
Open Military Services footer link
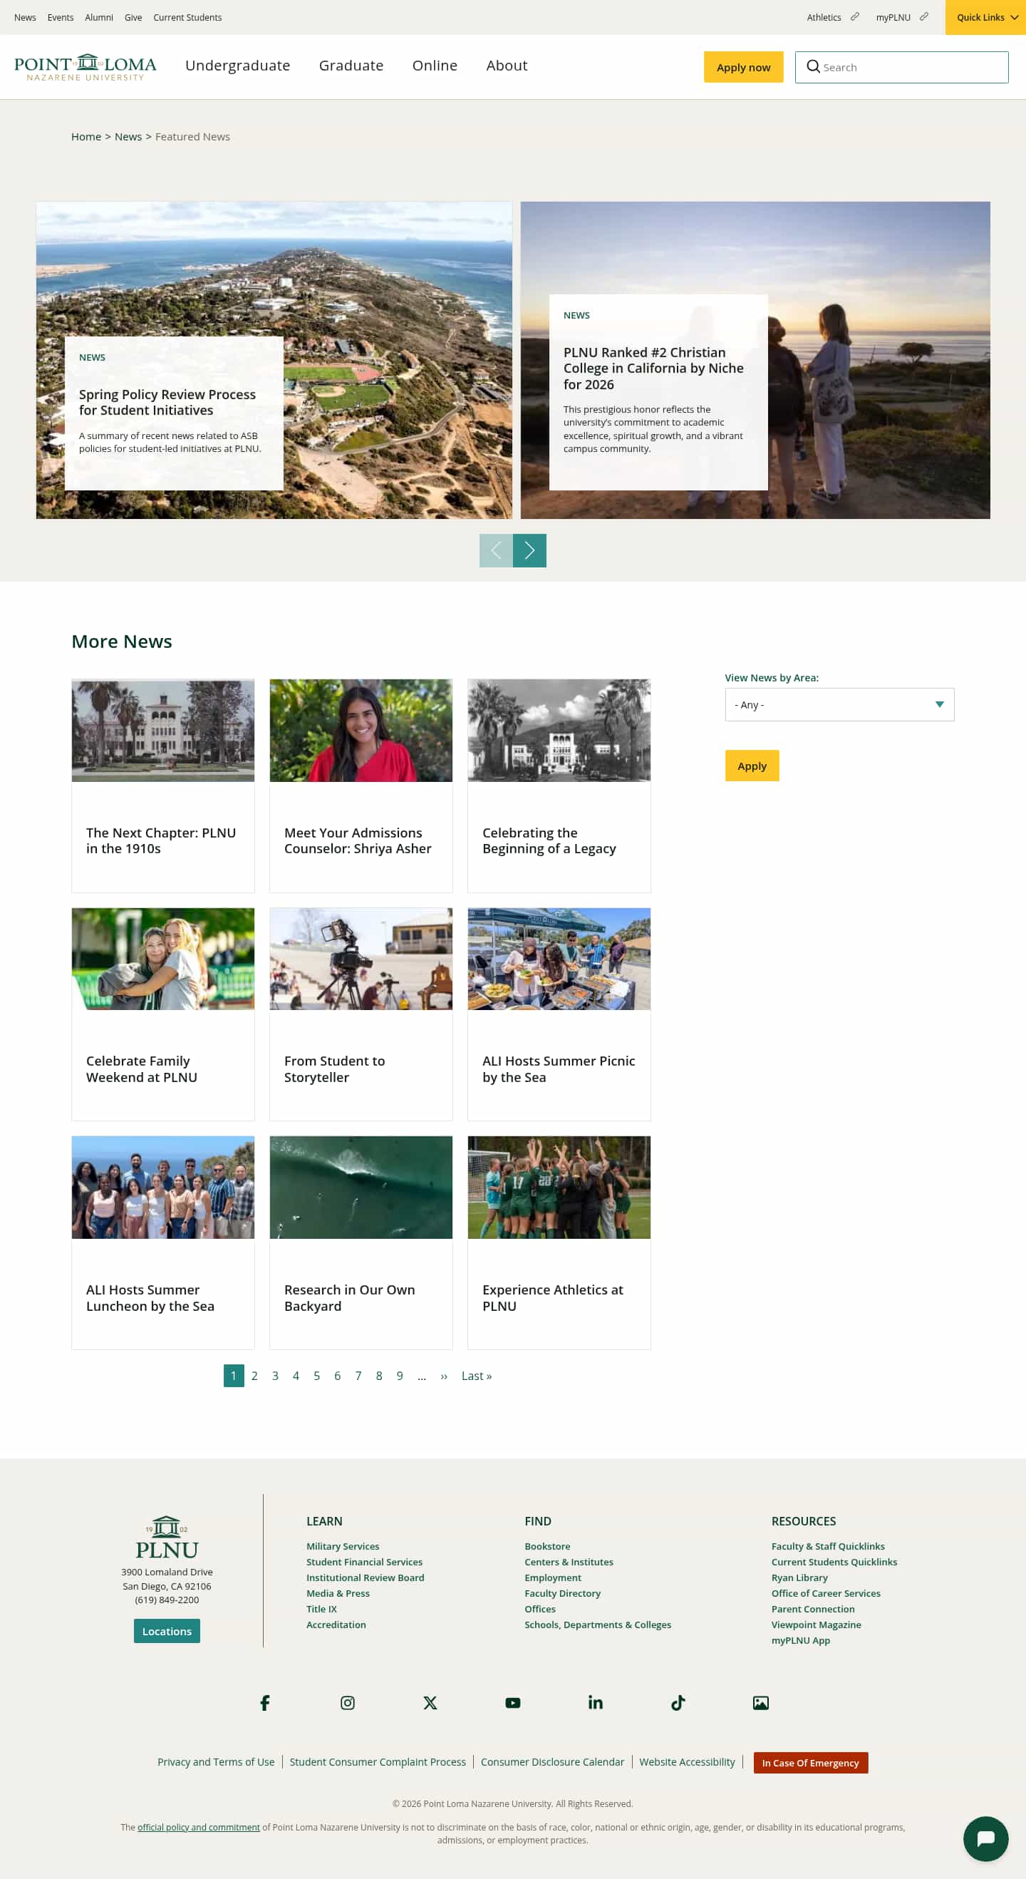coord(343,1546)
